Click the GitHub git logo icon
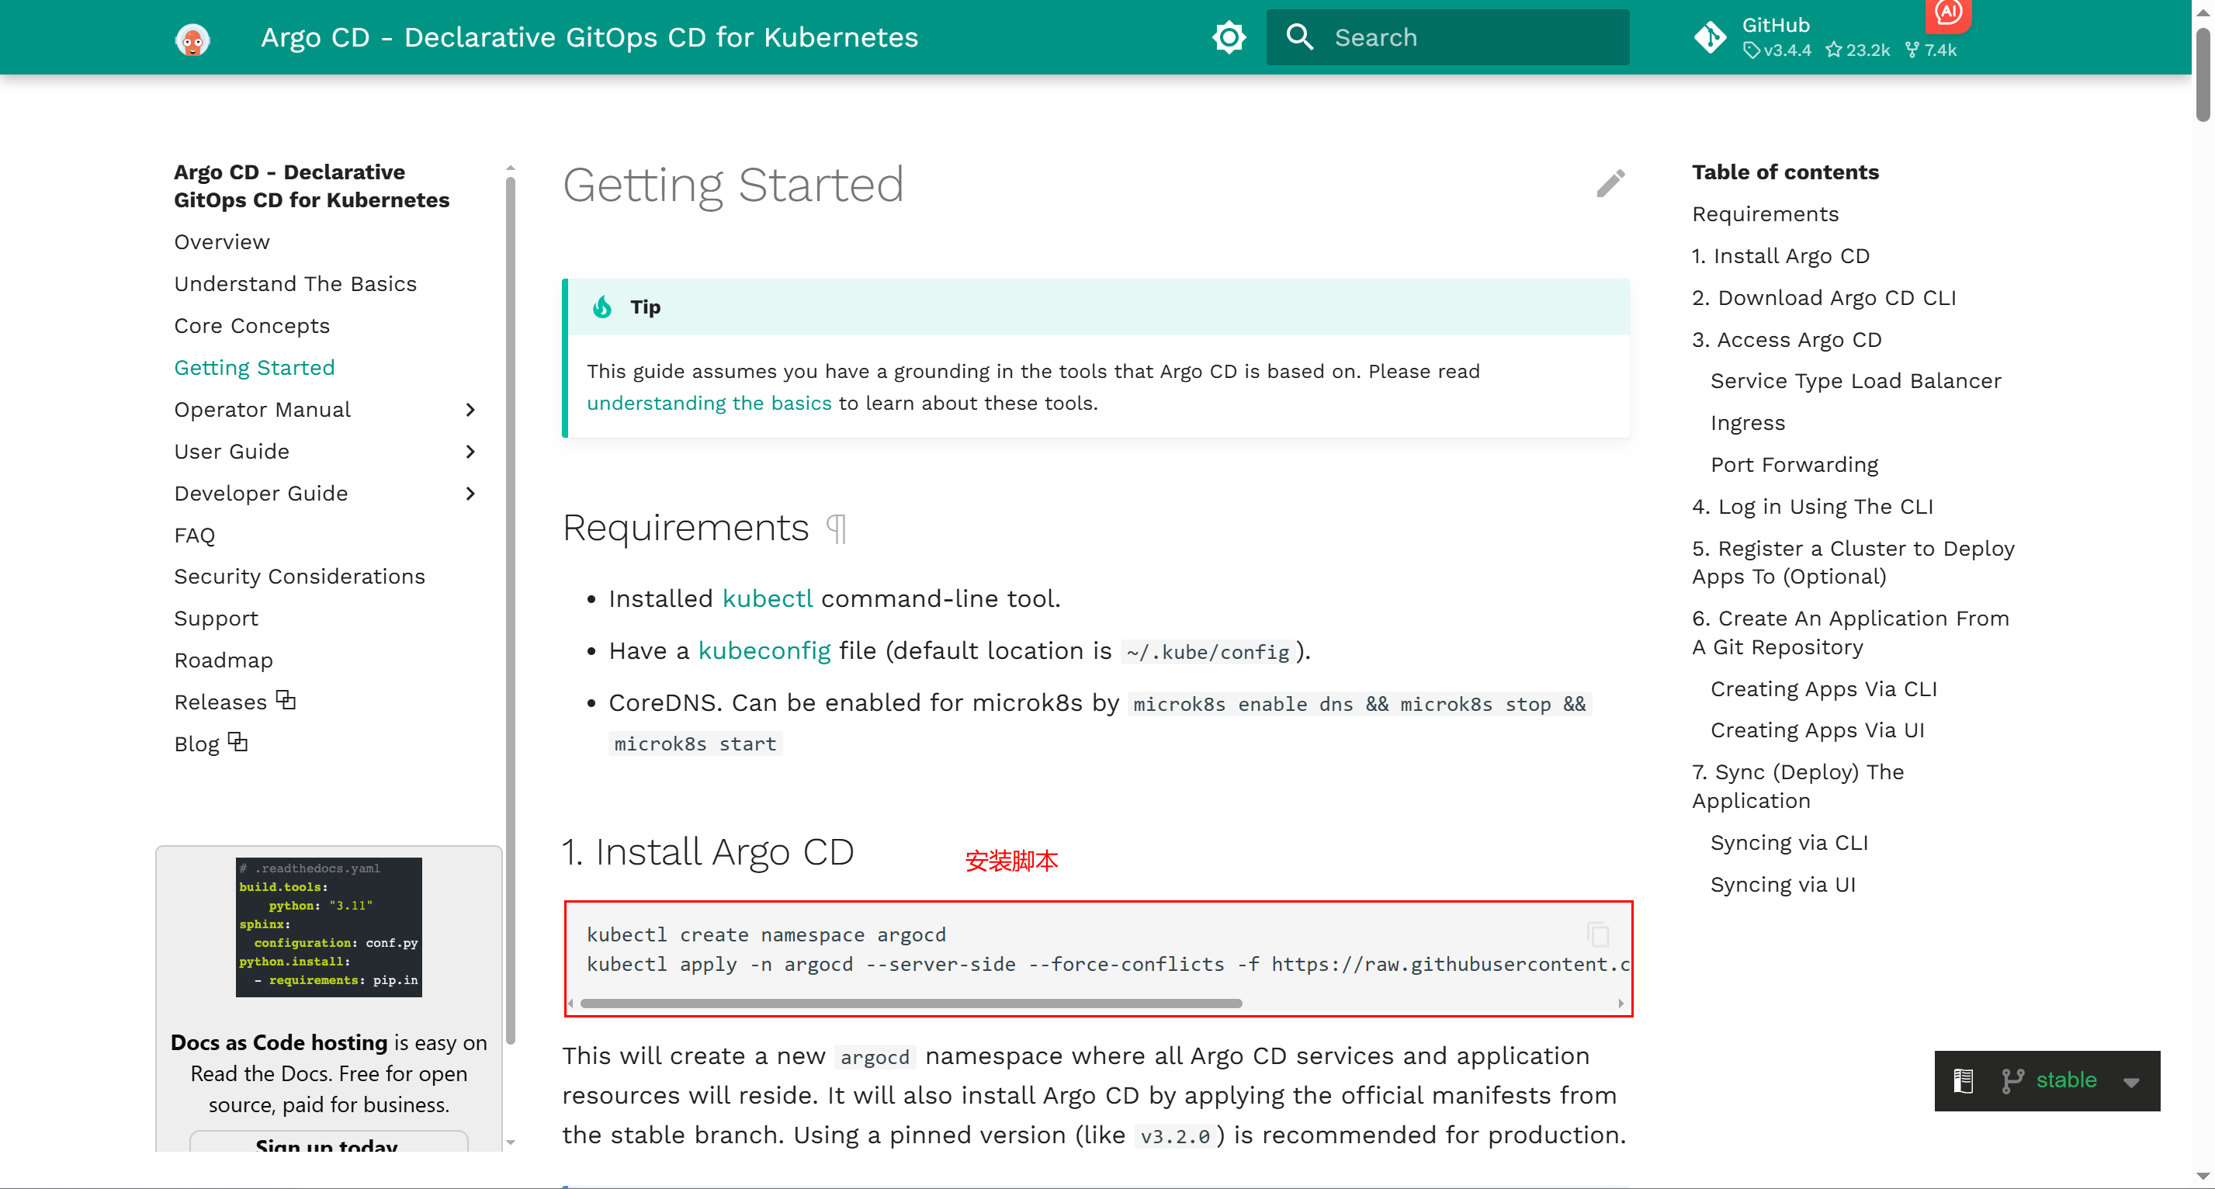Screen dimensions: 2215x1189 tap(1710, 38)
